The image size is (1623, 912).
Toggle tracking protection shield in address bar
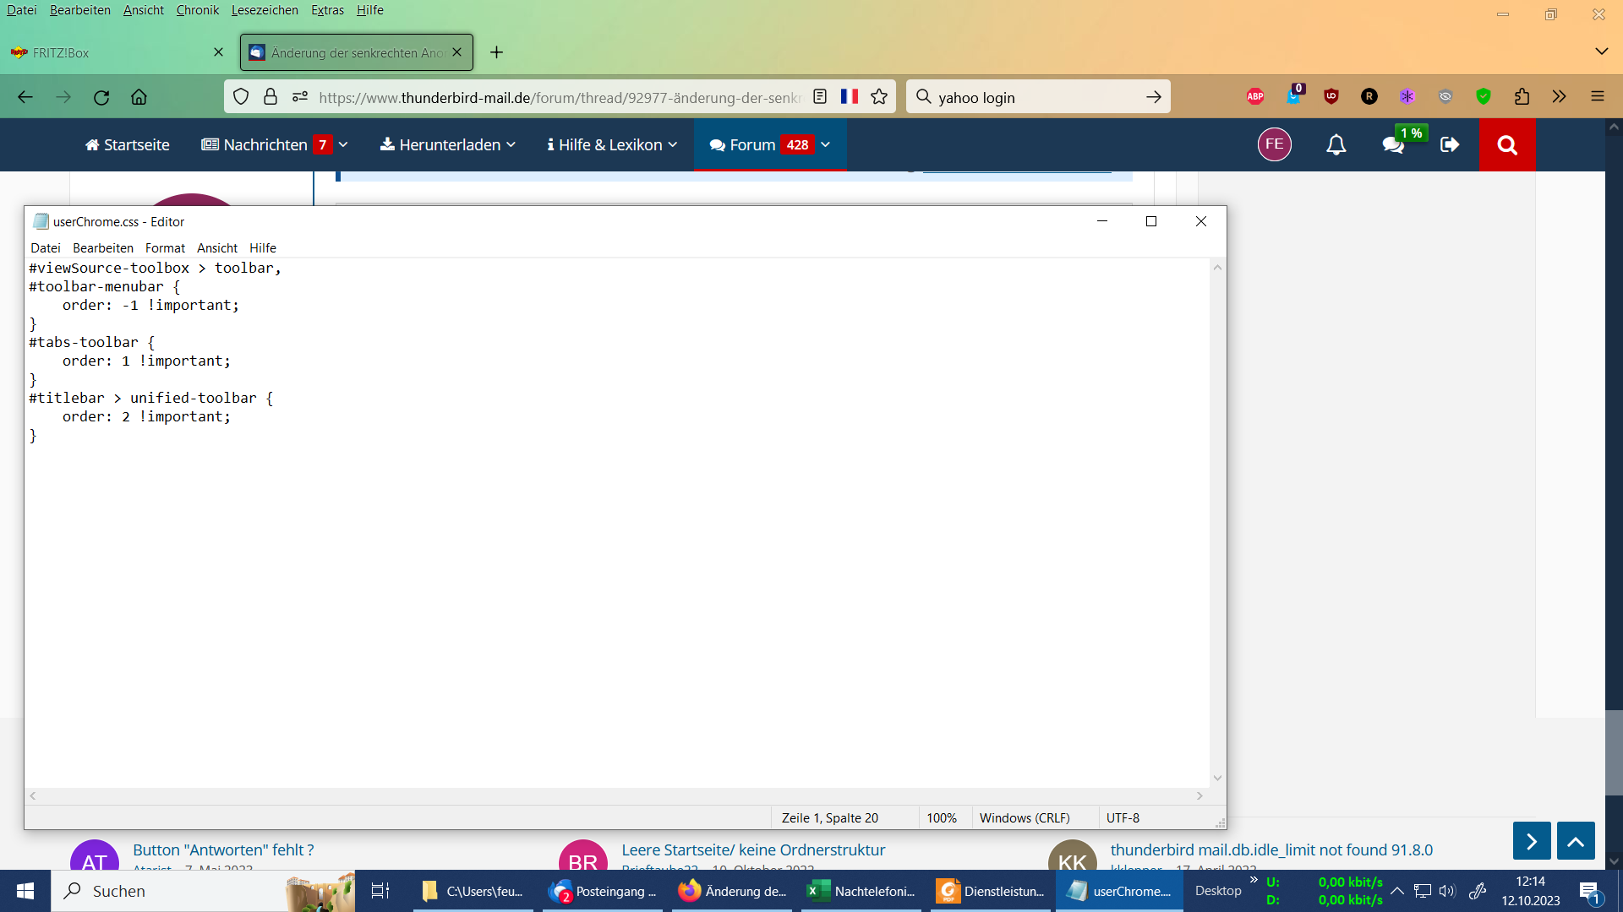(x=241, y=96)
